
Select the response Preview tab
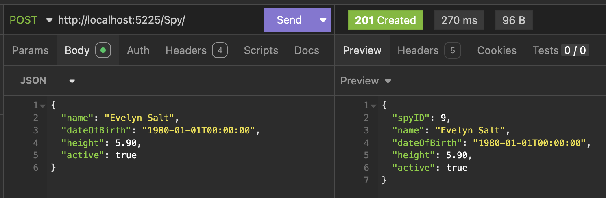[362, 50]
